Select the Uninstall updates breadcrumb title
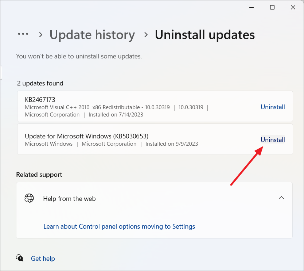Image resolution: width=304 pixels, height=271 pixels. coord(205,34)
